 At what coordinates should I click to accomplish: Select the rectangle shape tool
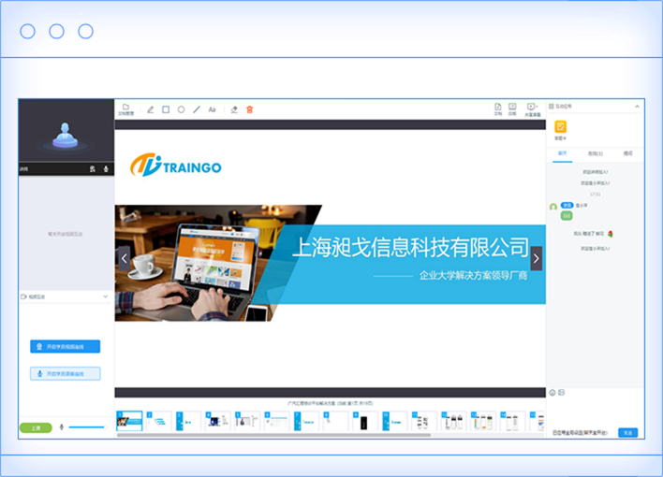[166, 109]
